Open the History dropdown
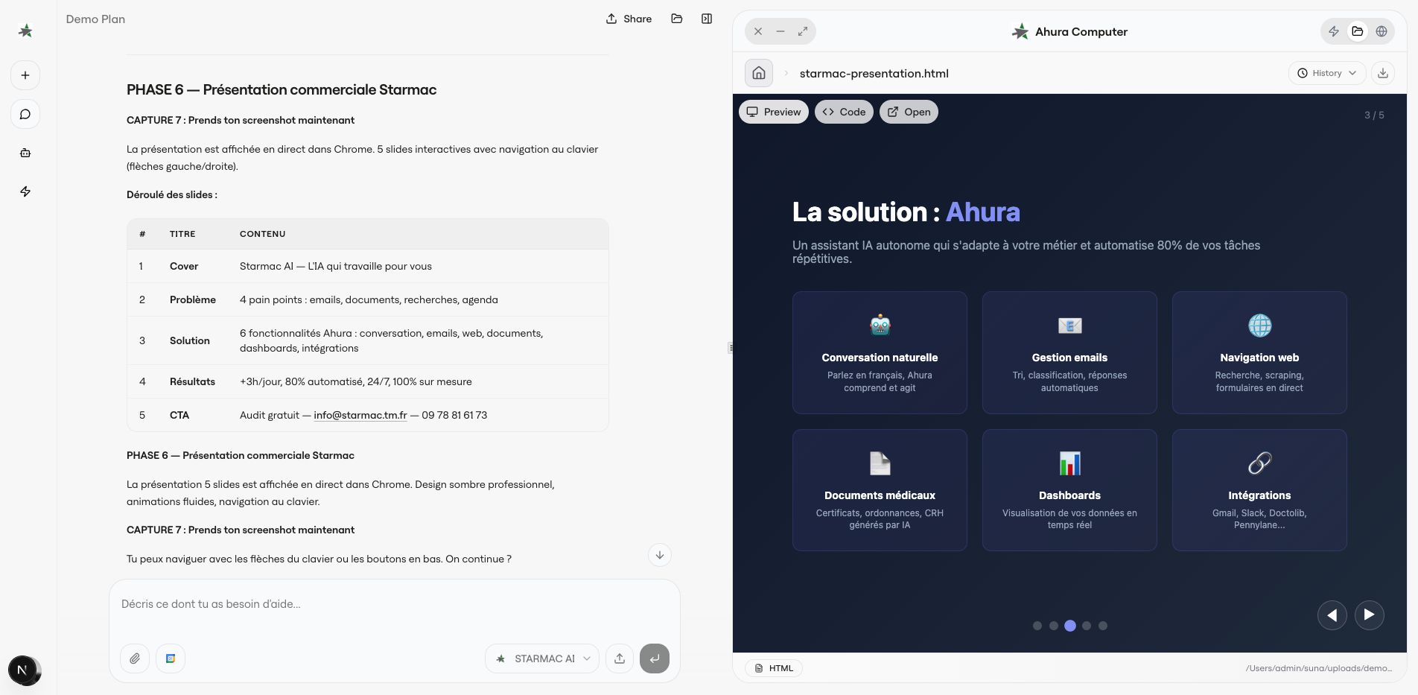This screenshot has width=1418, height=695. pos(1327,73)
